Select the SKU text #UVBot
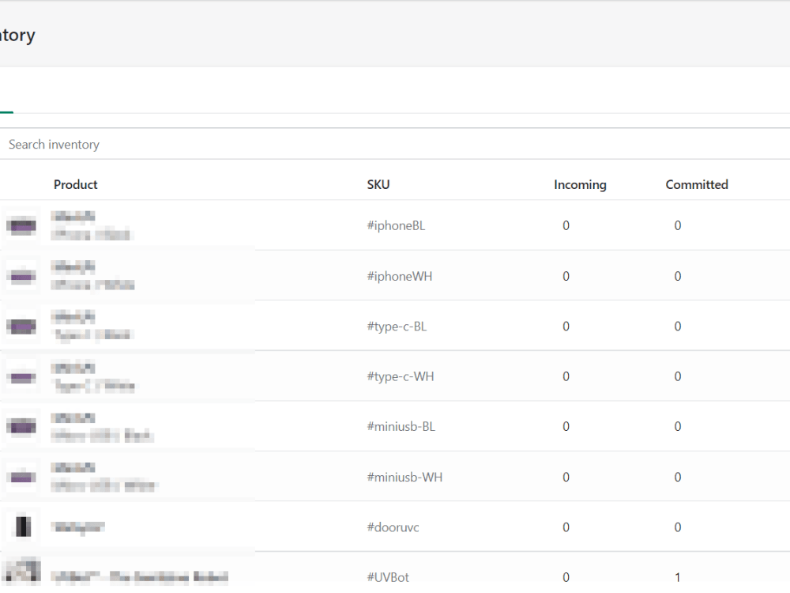790x593 pixels. point(388,577)
